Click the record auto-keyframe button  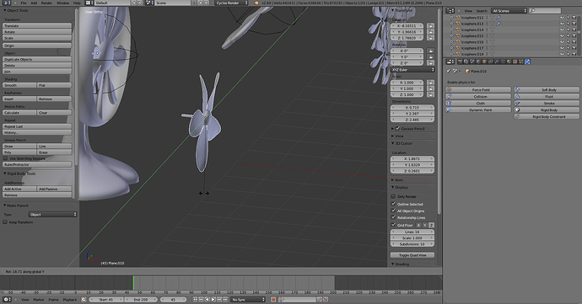[x=273, y=299]
